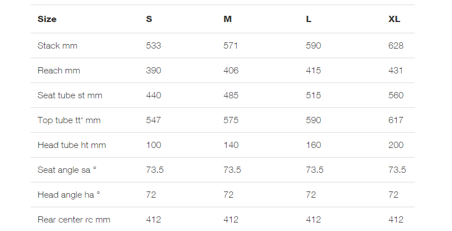This screenshot has width=452, height=231.
Task: Select the XL size column header
Action: tap(394, 19)
